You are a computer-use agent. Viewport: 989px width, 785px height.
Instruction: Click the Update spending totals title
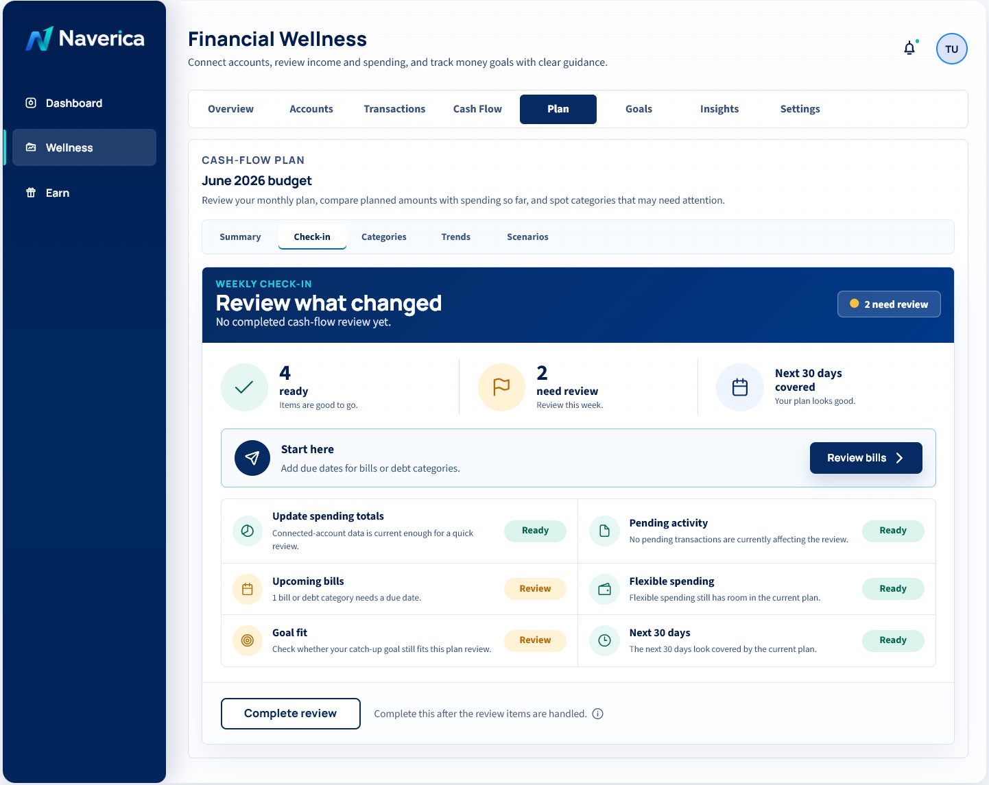click(328, 516)
